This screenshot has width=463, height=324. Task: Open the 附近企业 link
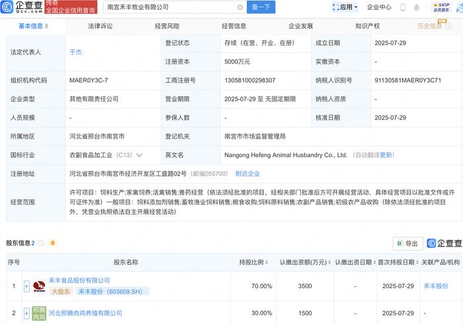click(247, 174)
